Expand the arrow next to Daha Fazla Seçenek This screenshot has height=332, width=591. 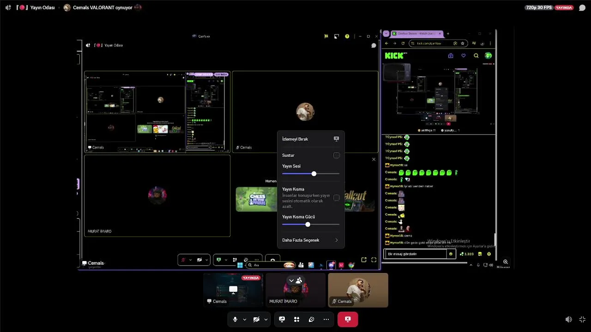click(336, 240)
